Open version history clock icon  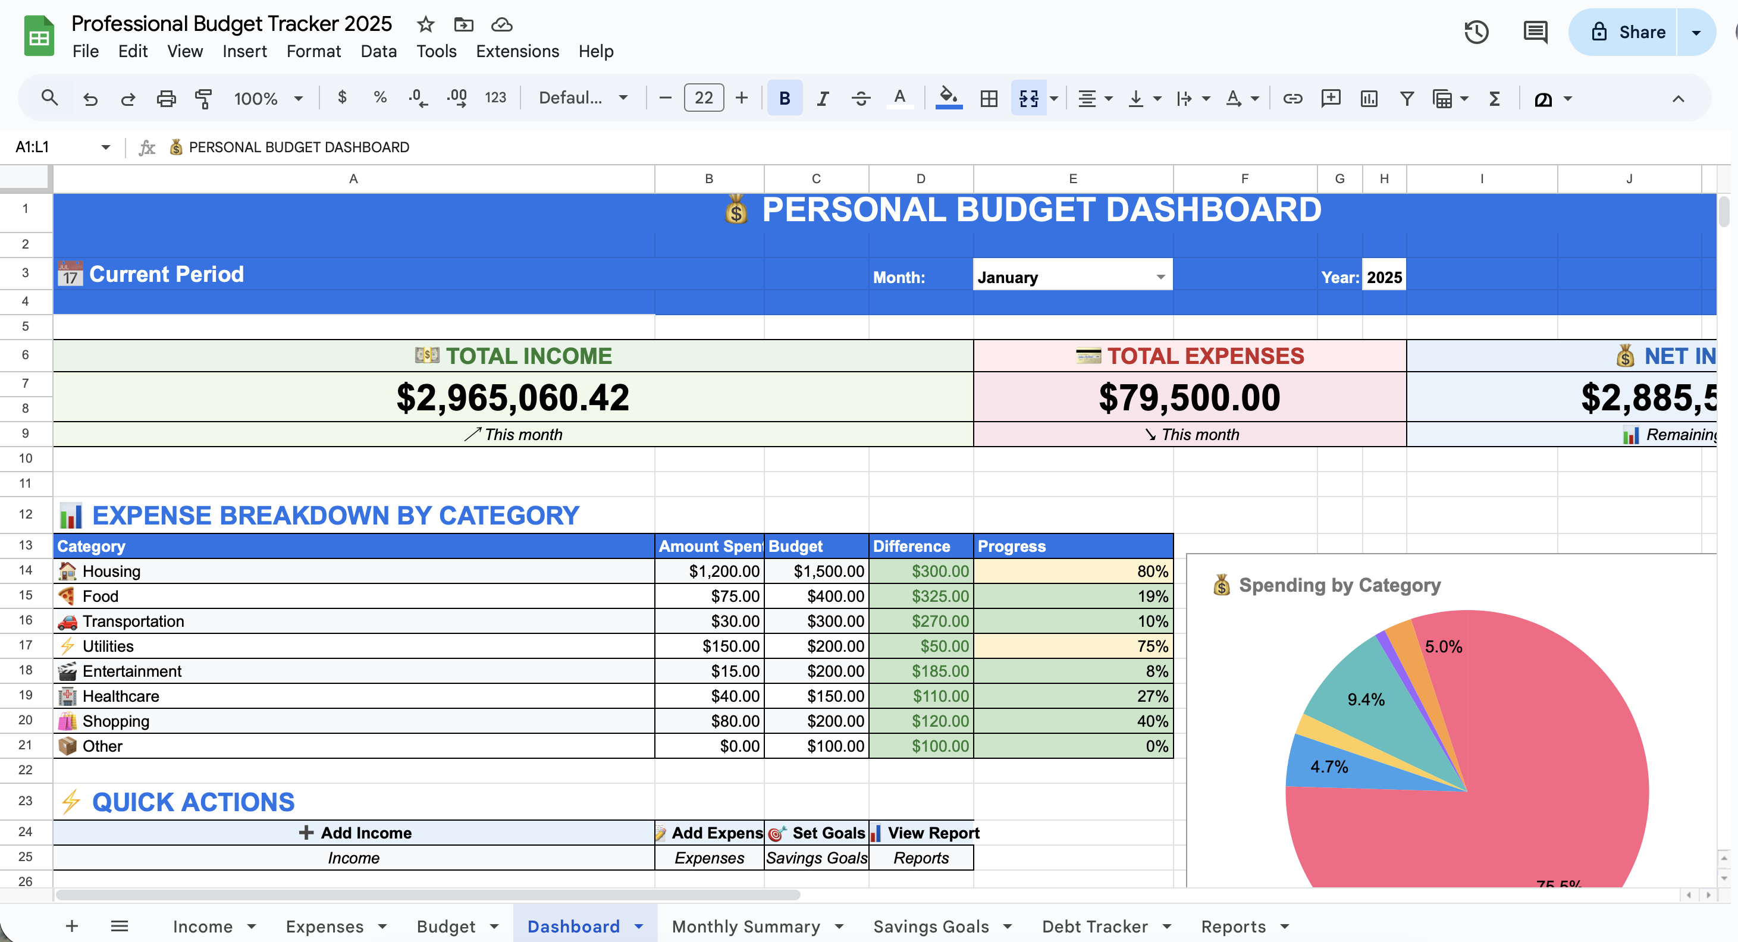tap(1476, 32)
